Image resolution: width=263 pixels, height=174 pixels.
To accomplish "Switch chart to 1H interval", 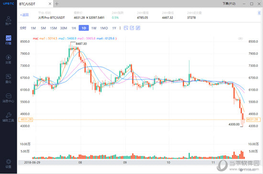I will tap(74, 28).
